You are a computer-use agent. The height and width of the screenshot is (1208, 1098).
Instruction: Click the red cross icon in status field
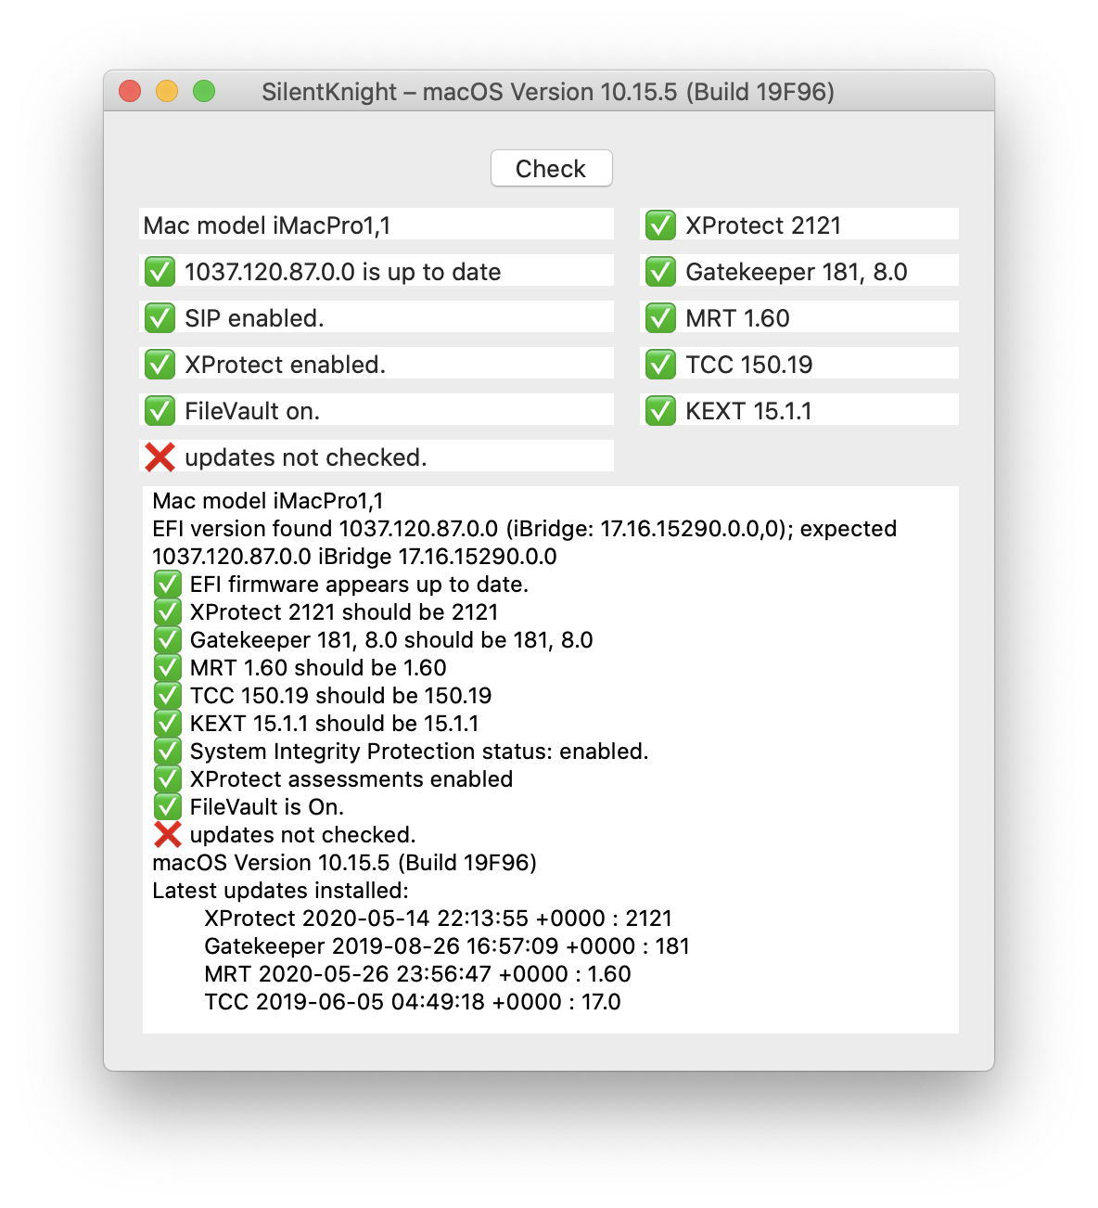coord(160,457)
